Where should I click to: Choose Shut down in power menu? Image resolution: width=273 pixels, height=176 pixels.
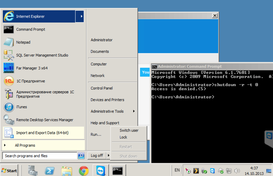129,156
